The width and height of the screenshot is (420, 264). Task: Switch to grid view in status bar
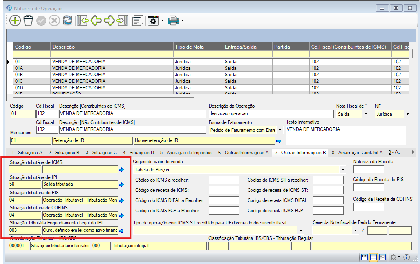coord(364,257)
